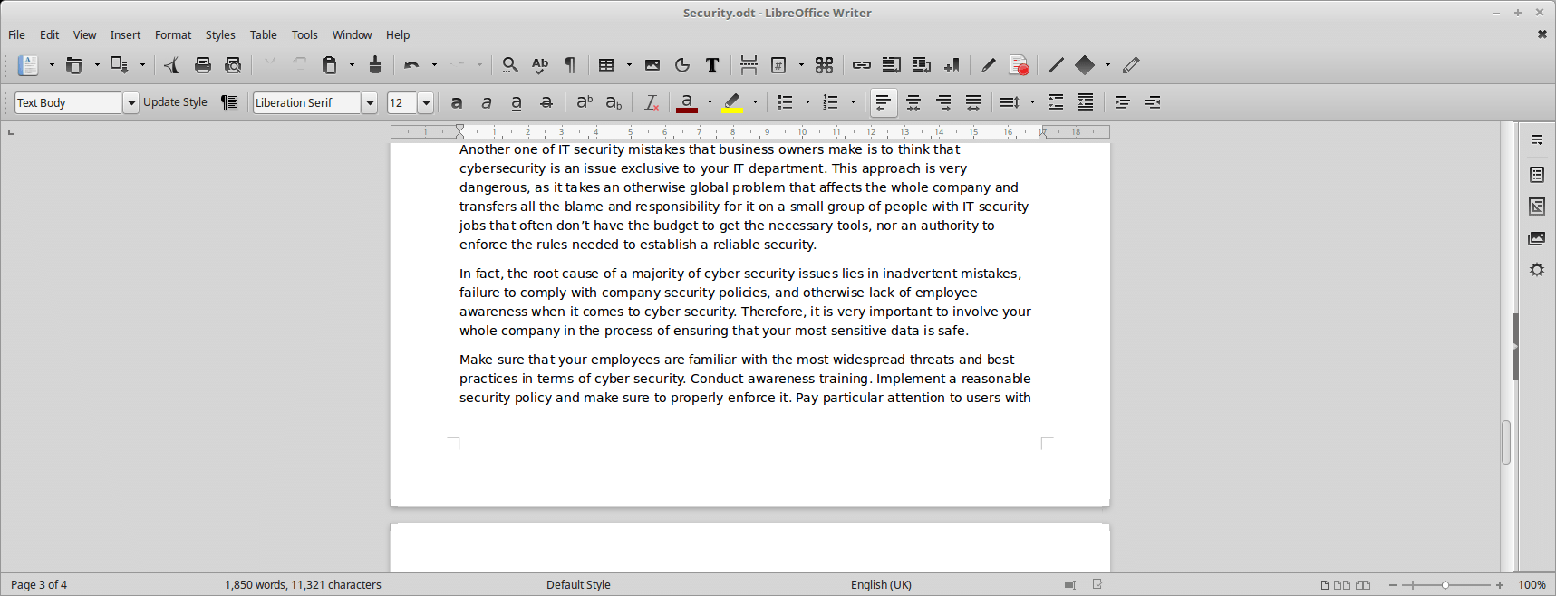This screenshot has width=1556, height=596.
Task: Click the Print icon
Action: [x=203, y=65]
